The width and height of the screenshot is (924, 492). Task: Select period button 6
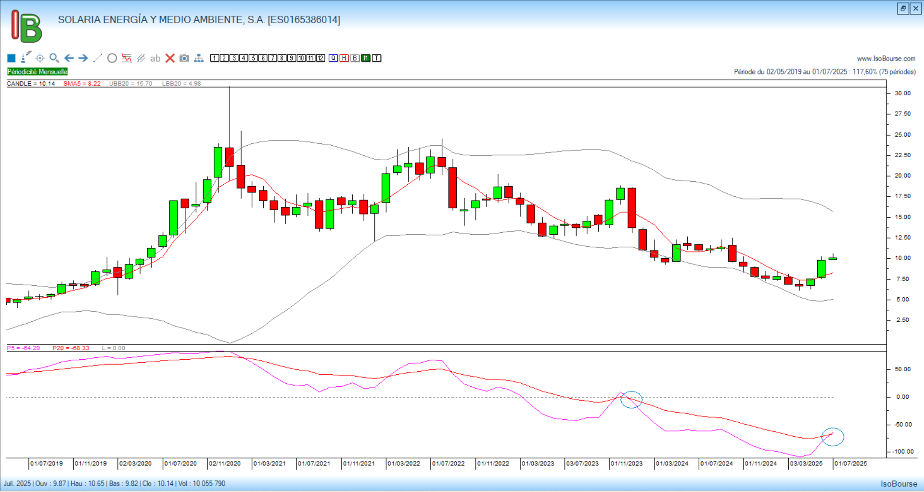coord(263,58)
